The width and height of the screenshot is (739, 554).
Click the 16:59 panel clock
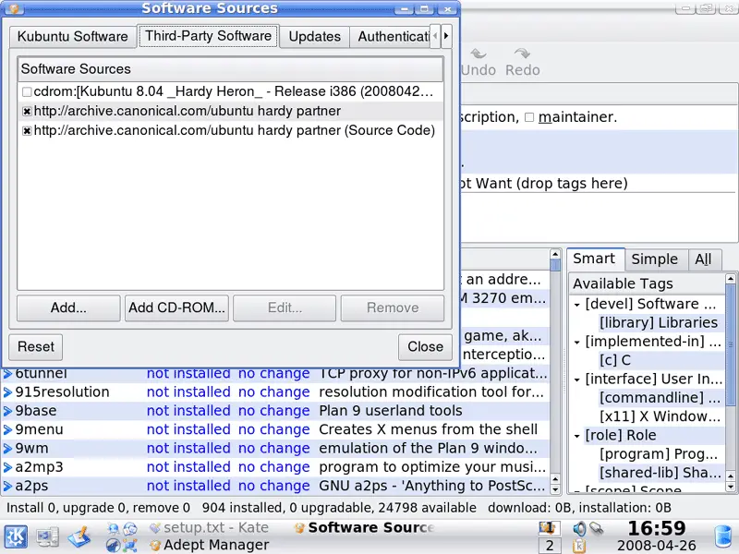(x=657, y=528)
